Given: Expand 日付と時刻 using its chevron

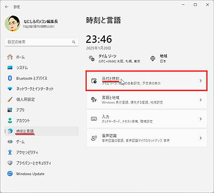Looking at the screenshot, I should [201, 81].
